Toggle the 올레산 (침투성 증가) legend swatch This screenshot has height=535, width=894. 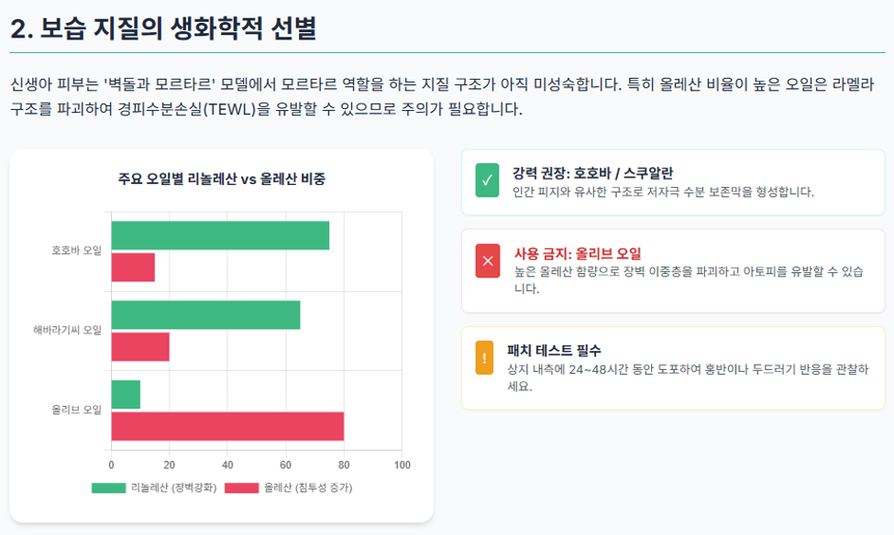[242, 488]
